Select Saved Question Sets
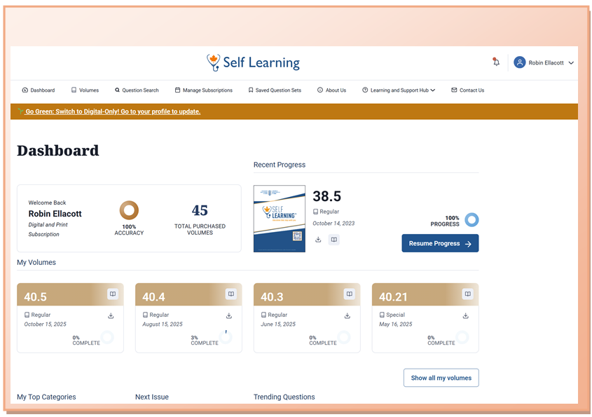 pos(275,90)
